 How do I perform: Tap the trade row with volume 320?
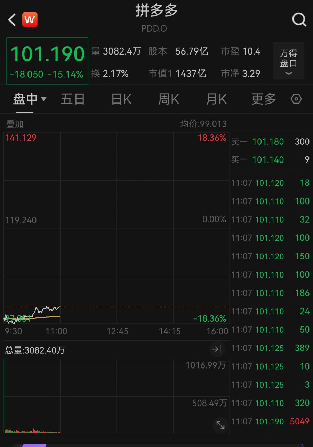coord(271,403)
